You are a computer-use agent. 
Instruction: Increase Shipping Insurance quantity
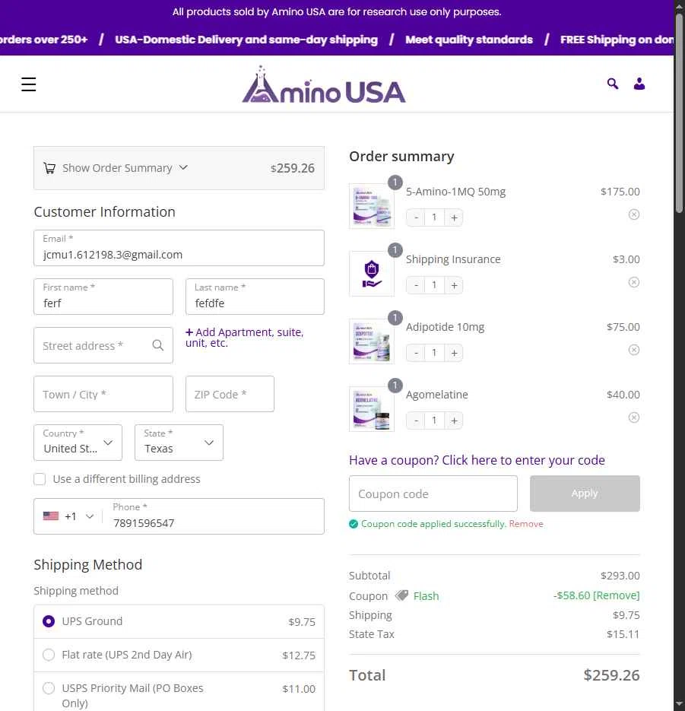[x=454, y=285]
